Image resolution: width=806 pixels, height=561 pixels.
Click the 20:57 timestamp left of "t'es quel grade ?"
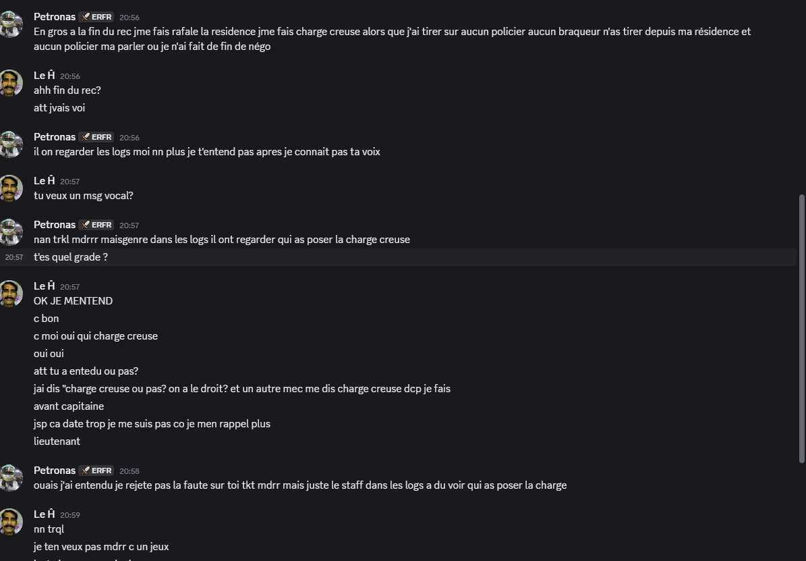[13, 257]
